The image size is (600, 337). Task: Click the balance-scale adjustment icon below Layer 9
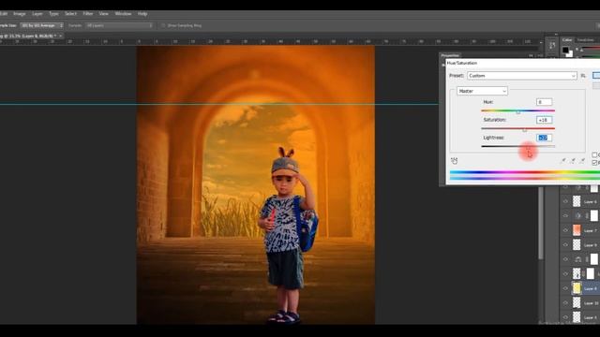click(577, 259)
